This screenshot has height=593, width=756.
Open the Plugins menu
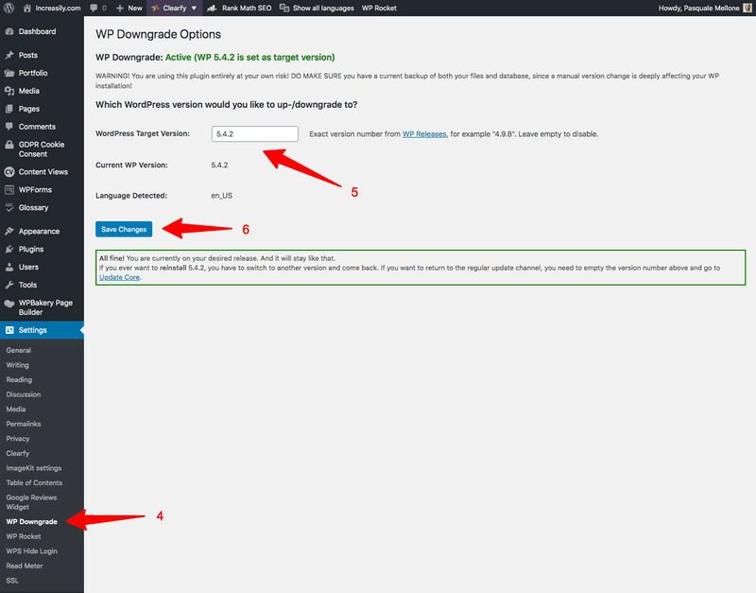(x=31, y=249)
